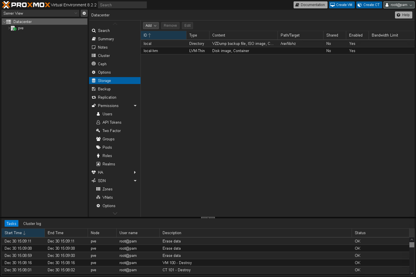Click the VNets network icon
Image resolution: width=416 pixels, height=277 pixels.
point(98,197)
